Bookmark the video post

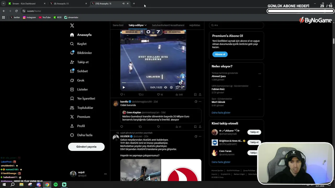[x=195, y=95]
